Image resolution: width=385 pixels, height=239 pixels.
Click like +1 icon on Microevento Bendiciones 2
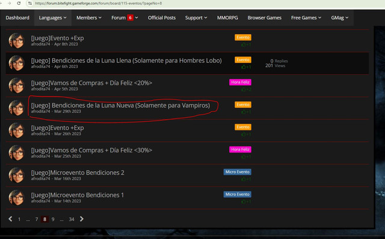246,179
